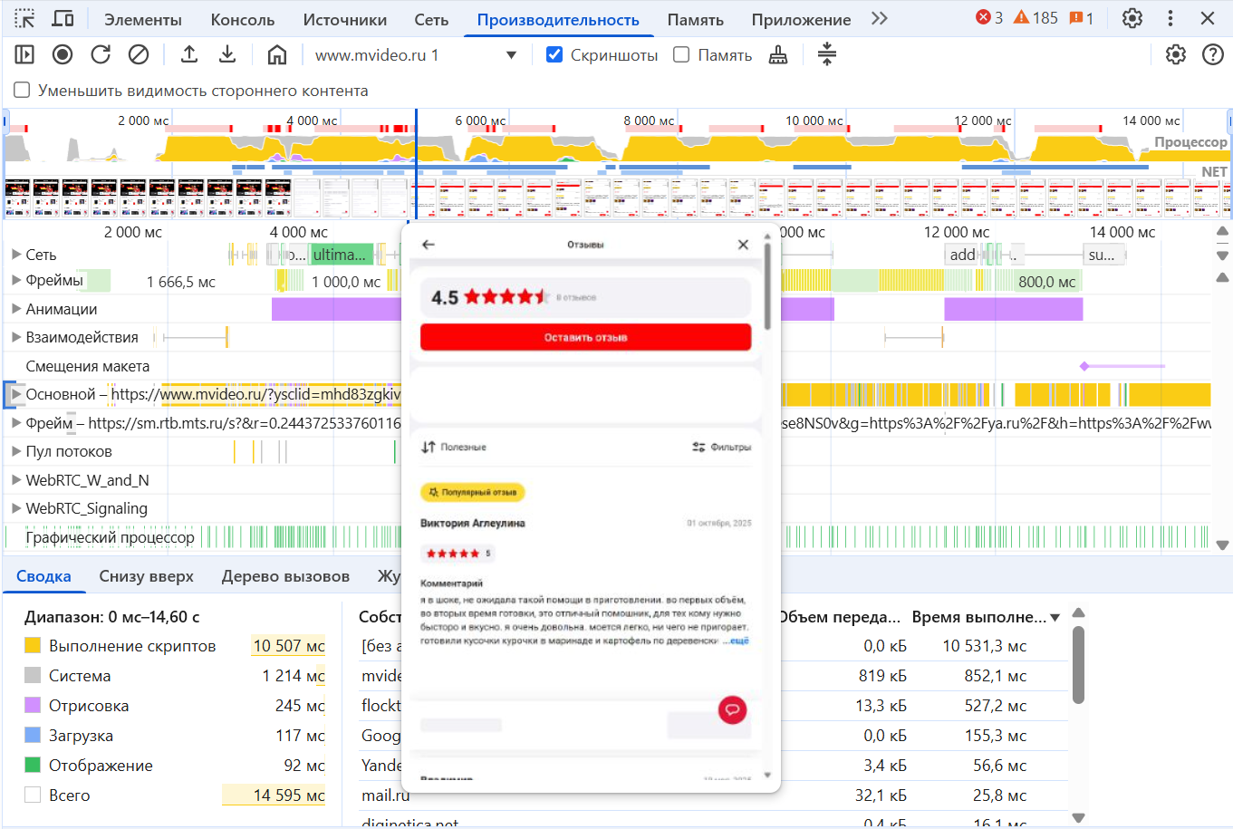The width and height of the screenshot is (1233, 829).
Task: Uncheck the Скриншоты checkbox
Action: pos(554,55)
